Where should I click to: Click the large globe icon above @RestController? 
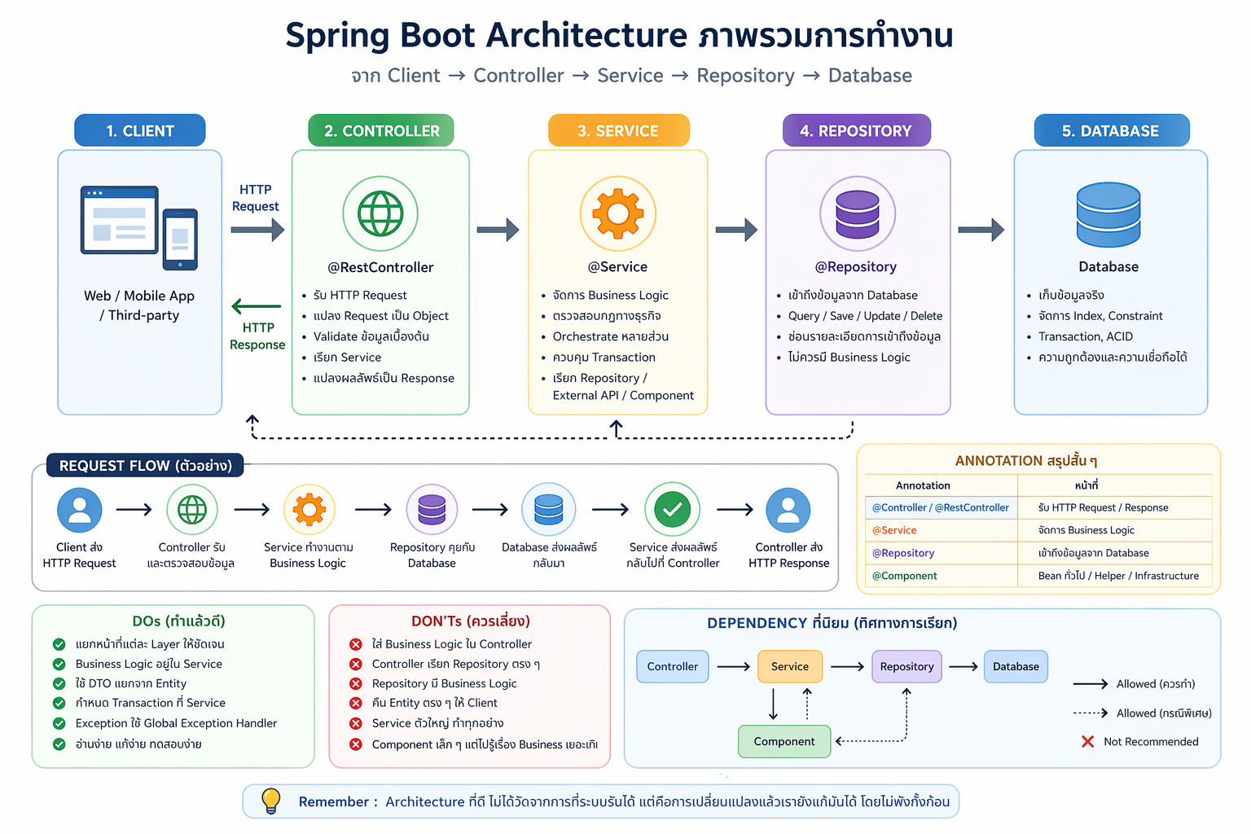[x=380, y=213]
